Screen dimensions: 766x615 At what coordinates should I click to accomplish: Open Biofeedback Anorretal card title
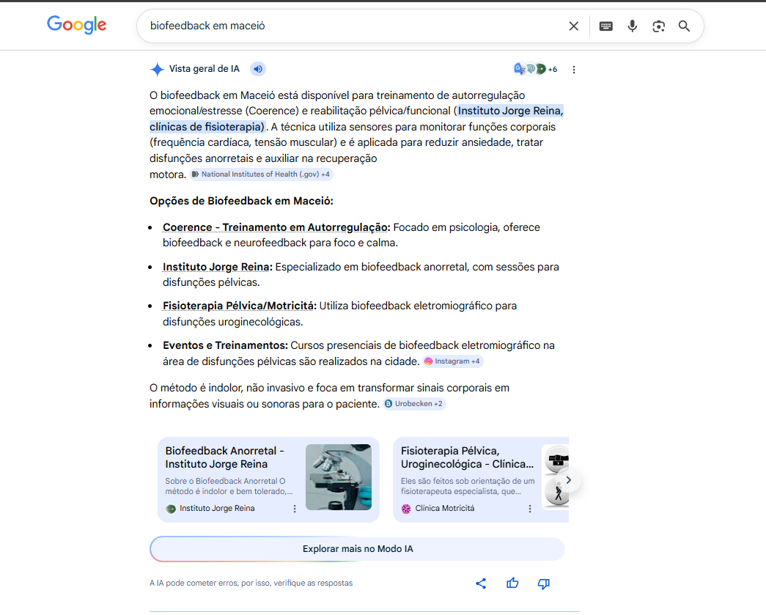tap(225, 457)
